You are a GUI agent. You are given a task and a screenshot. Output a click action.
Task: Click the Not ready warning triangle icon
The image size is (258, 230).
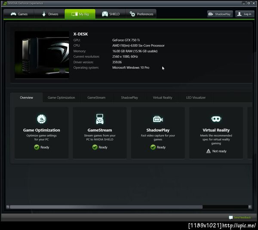(x=209, y=151)
